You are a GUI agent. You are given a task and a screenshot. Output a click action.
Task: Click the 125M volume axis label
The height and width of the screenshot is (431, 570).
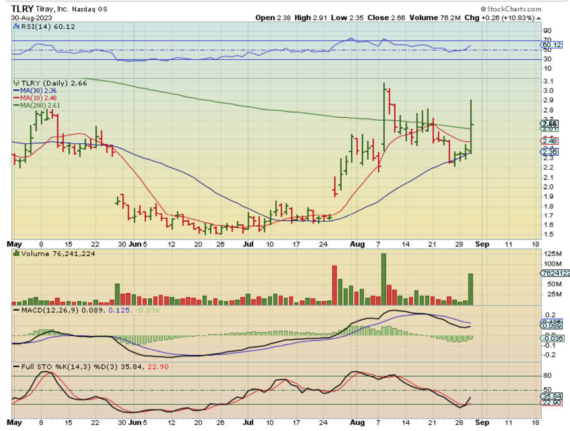(552, 254)
